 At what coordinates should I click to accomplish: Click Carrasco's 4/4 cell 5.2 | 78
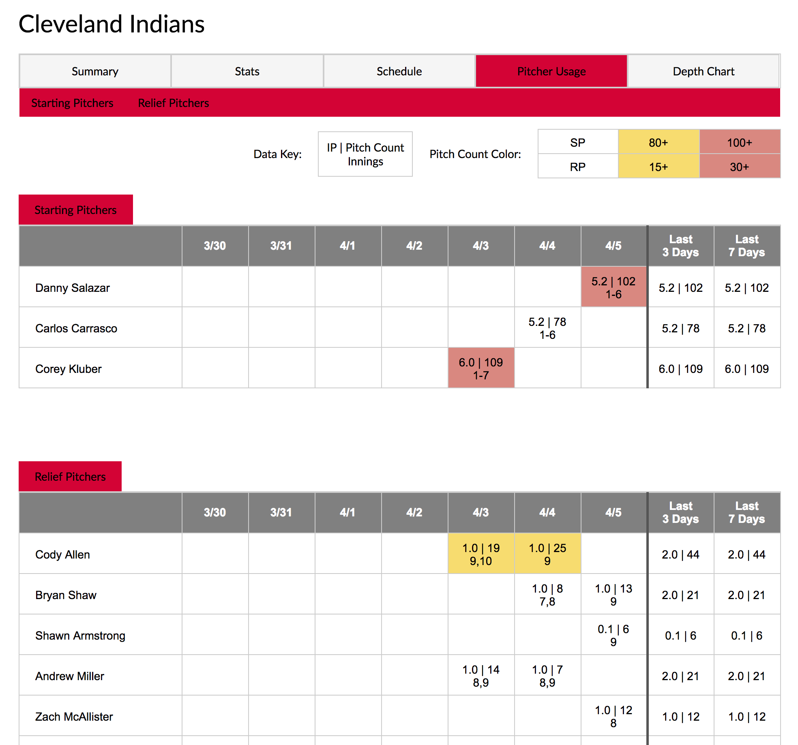click(x=547, y=328)
